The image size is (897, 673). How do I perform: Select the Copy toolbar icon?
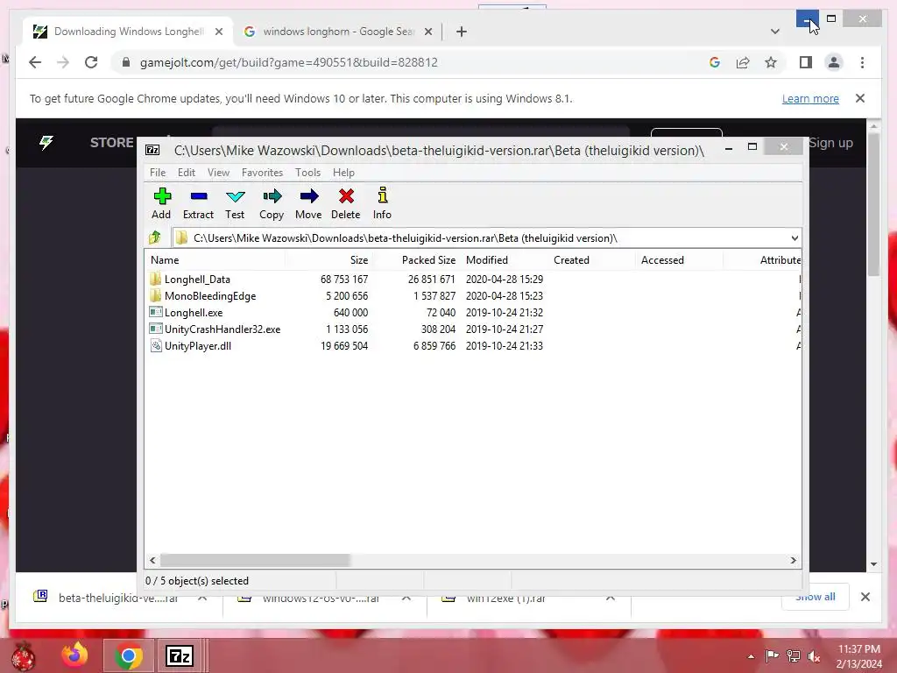(x=272, y=203)
